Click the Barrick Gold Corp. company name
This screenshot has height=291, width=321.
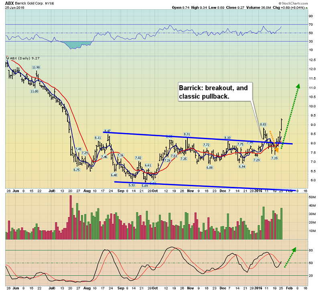[x=29, y=3]
